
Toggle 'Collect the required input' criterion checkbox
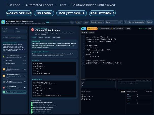(32, 103)
